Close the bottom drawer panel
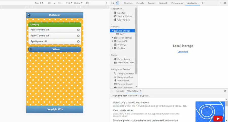 (x=225, y=91)
